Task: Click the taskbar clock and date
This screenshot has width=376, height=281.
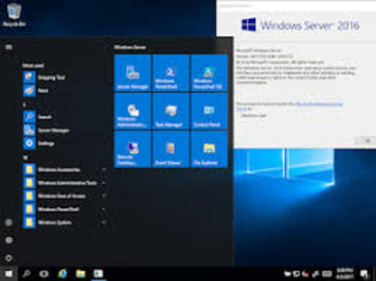Action: (x=345, y=273)
